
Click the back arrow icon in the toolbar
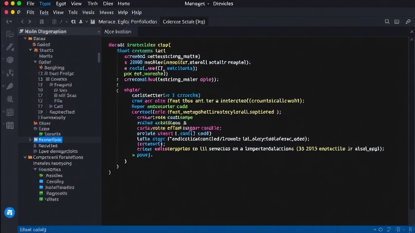(9, 22)
